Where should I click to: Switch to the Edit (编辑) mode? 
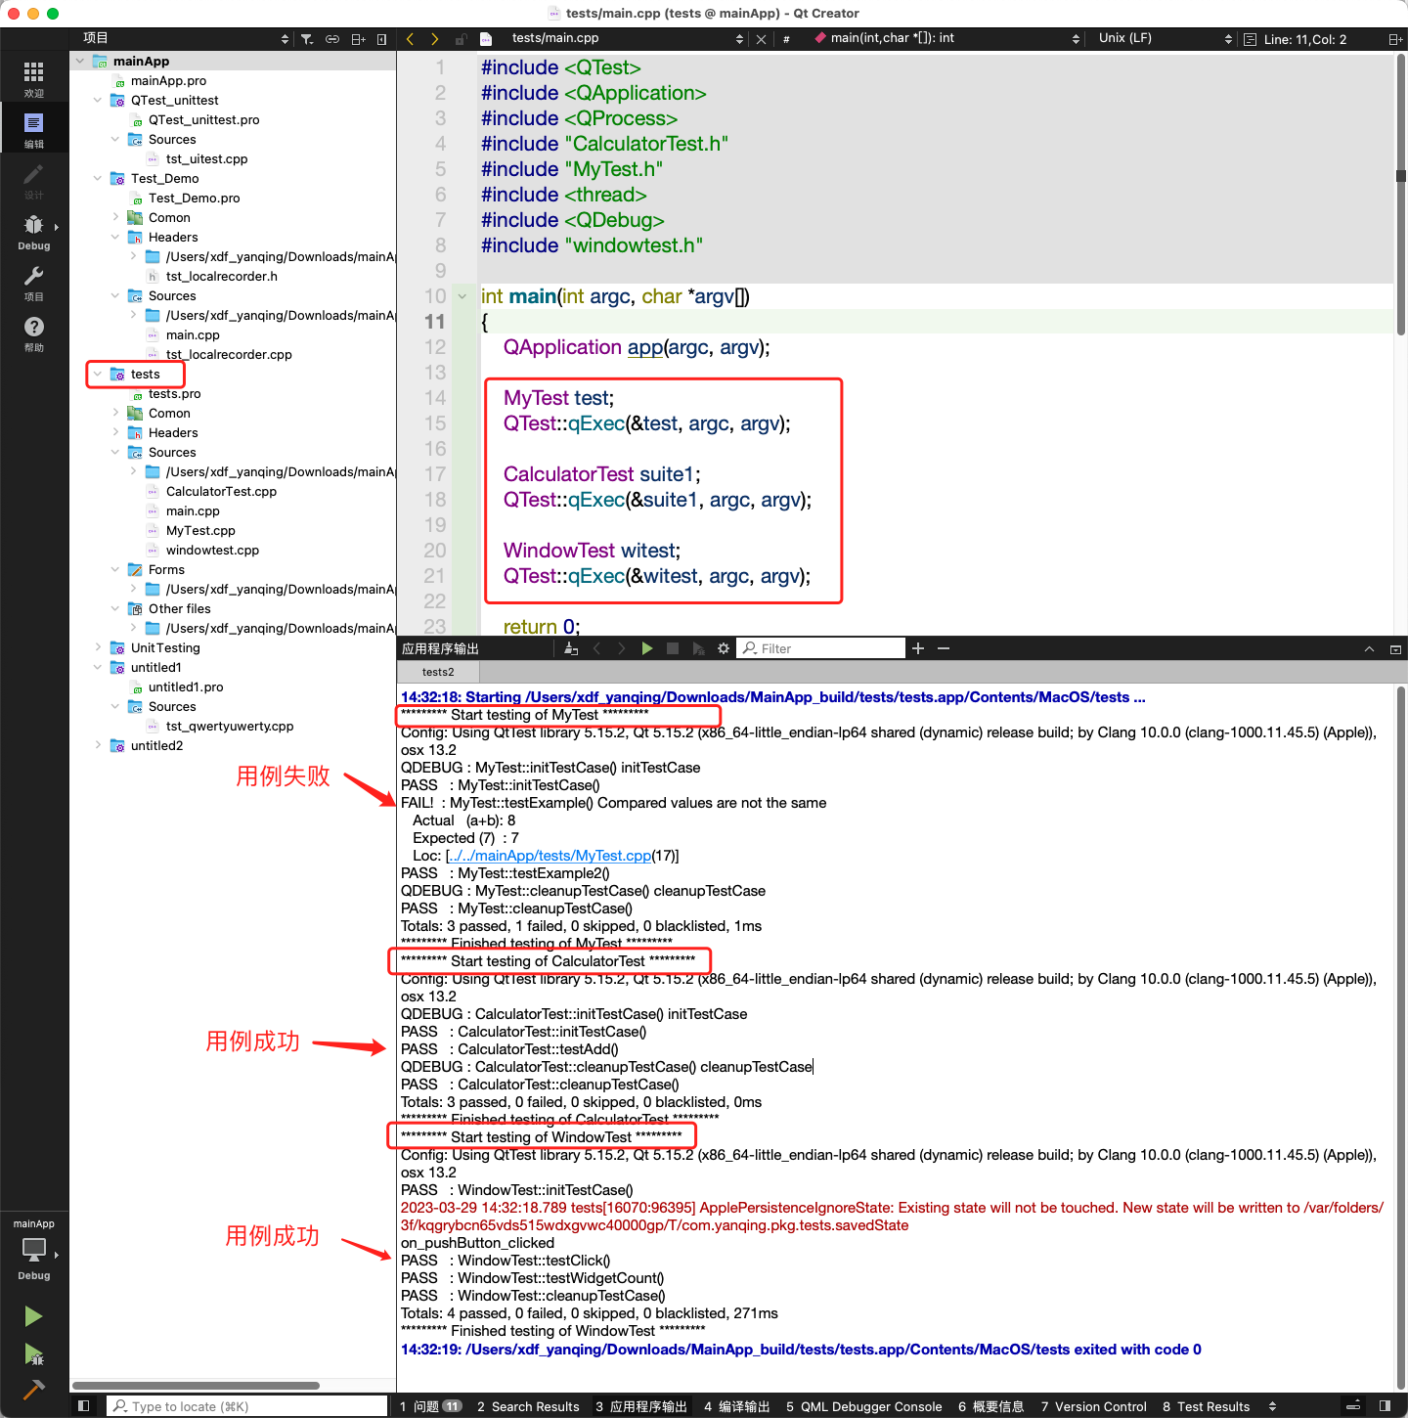[x=34, y=129]
